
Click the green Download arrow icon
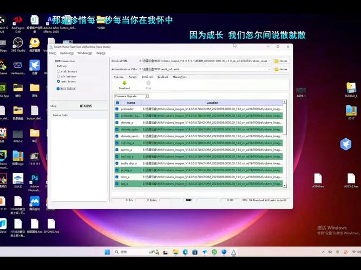[x=124, y=83]
